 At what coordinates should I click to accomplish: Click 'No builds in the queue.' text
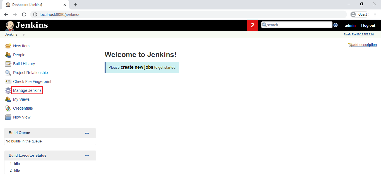[x=24, y=141]
